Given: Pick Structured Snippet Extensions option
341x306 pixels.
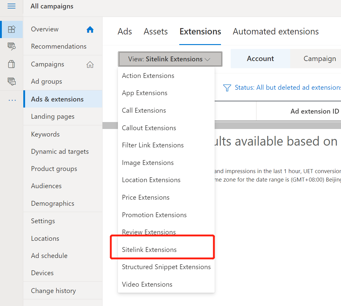Looking at the screenshot, I should [166, 267].
